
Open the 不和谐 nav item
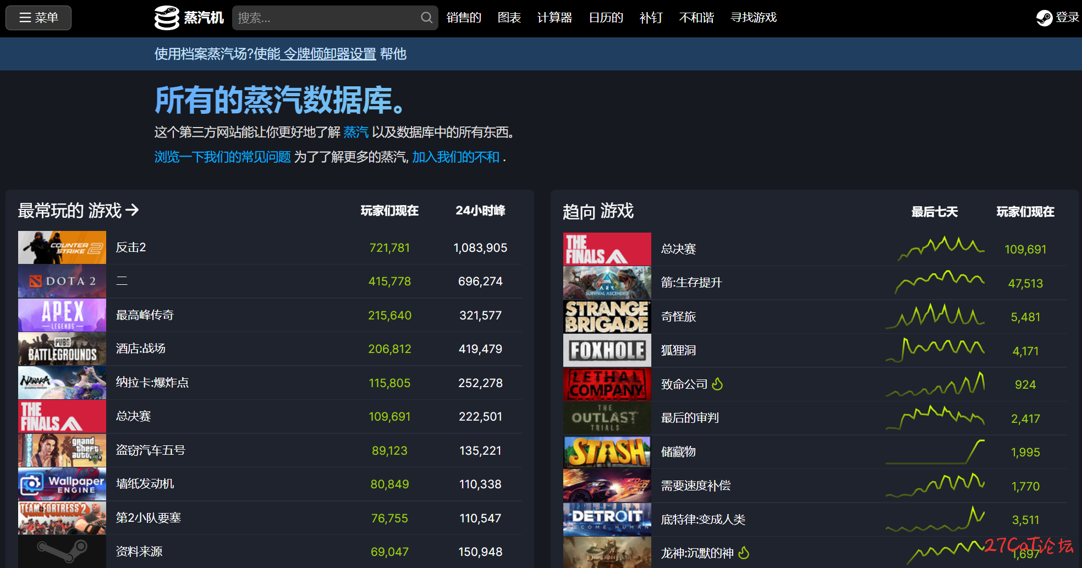click(696, 18)
